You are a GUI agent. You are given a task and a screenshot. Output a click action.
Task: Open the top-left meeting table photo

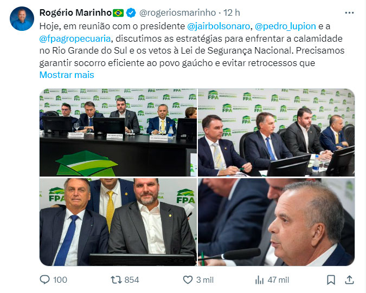tap(118, 133)
